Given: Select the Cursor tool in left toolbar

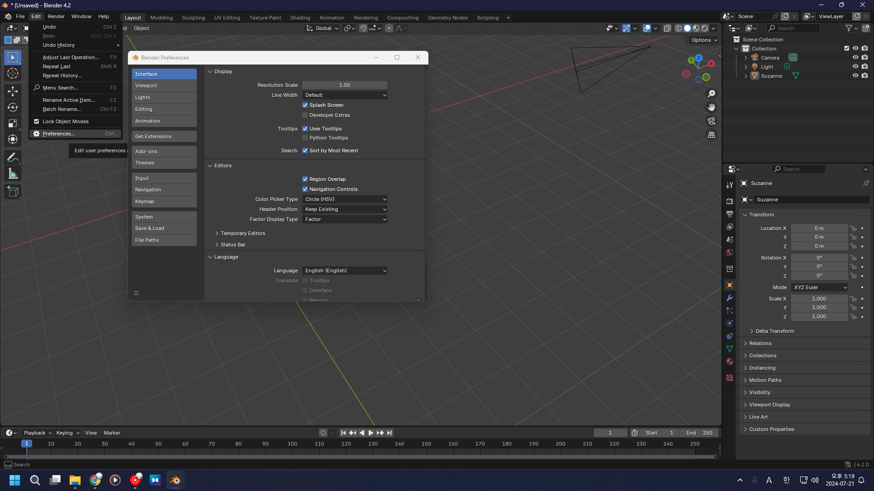Looking at the screenshot, I should tap(13, 73).
